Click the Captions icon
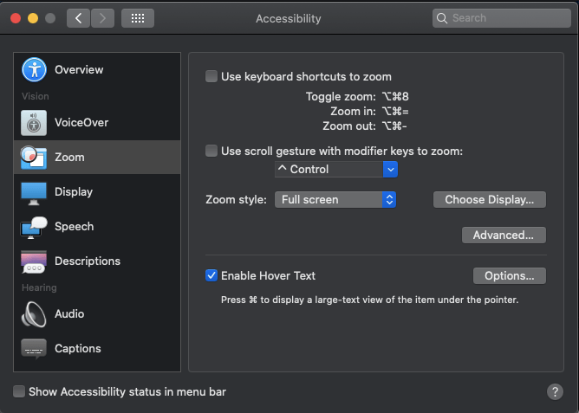Viewport: 579px width, 413px height. point(34,348)
